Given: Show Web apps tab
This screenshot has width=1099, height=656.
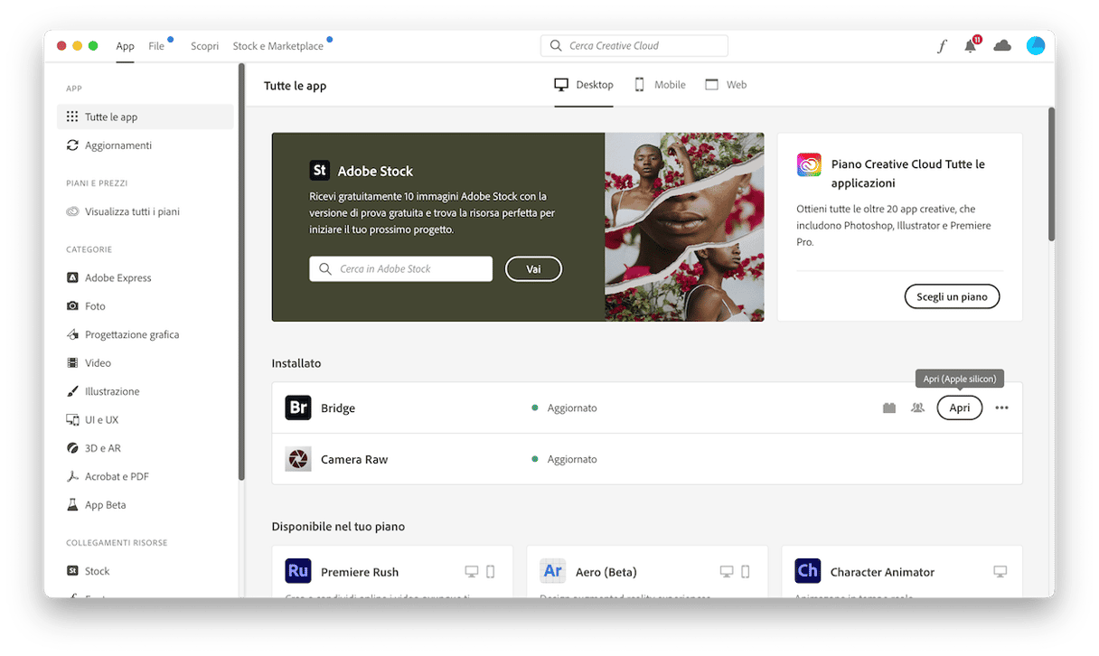Looking at the screenshot, I should coord(726,85).
